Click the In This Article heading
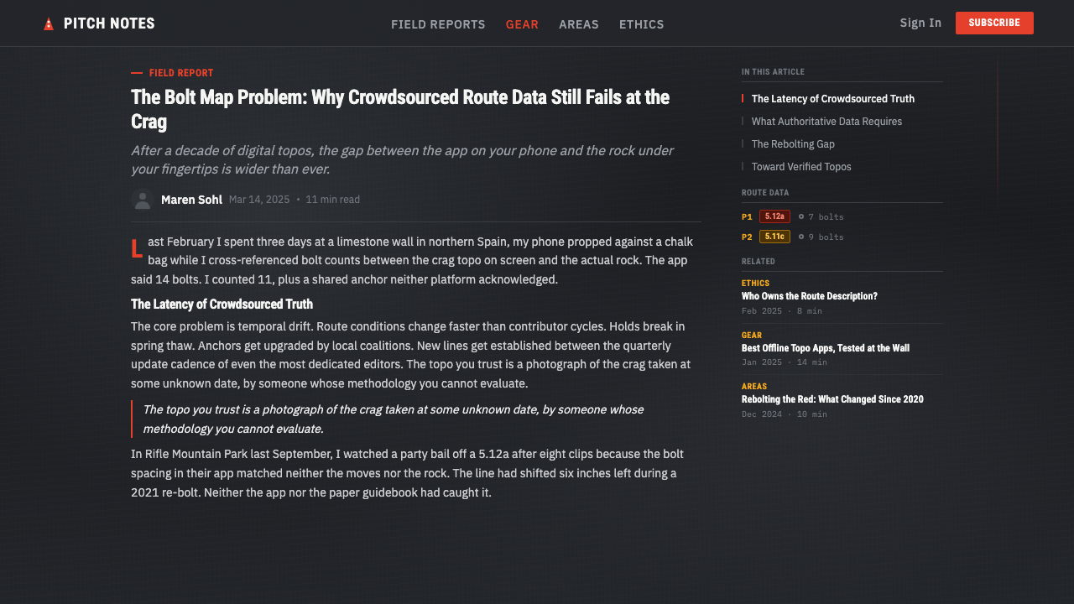 tap(773, 72)
